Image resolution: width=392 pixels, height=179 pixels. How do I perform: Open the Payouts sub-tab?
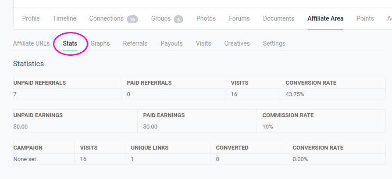171,43
